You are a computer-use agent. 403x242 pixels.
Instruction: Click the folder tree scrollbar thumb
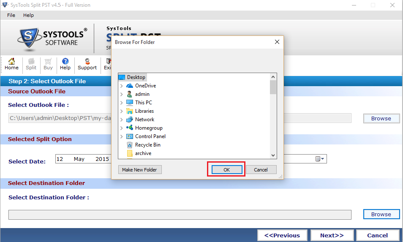(273, 87)
